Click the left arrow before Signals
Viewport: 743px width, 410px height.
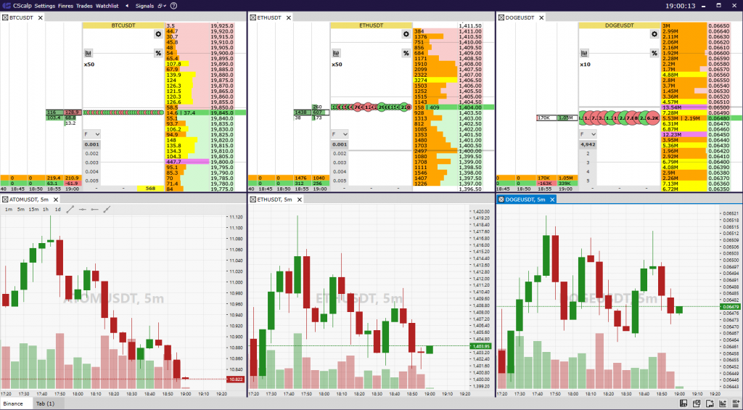(127, 6)
